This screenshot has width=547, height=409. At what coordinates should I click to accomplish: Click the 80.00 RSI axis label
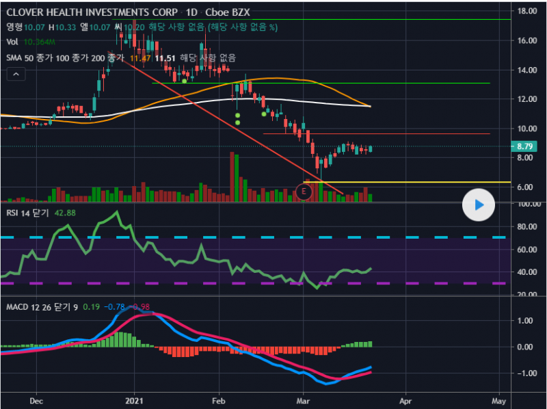click(x=526, y=227)
